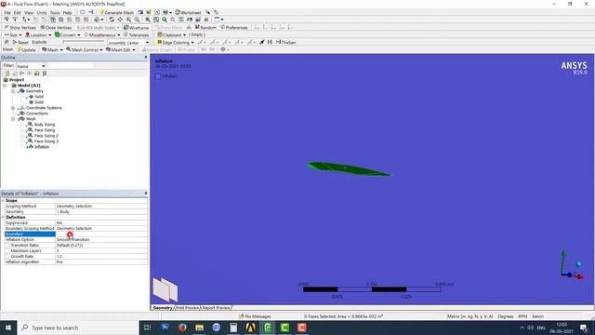Open the Edit menu
Viewport: 595px width, 335px height.
[x=18, y=12]
